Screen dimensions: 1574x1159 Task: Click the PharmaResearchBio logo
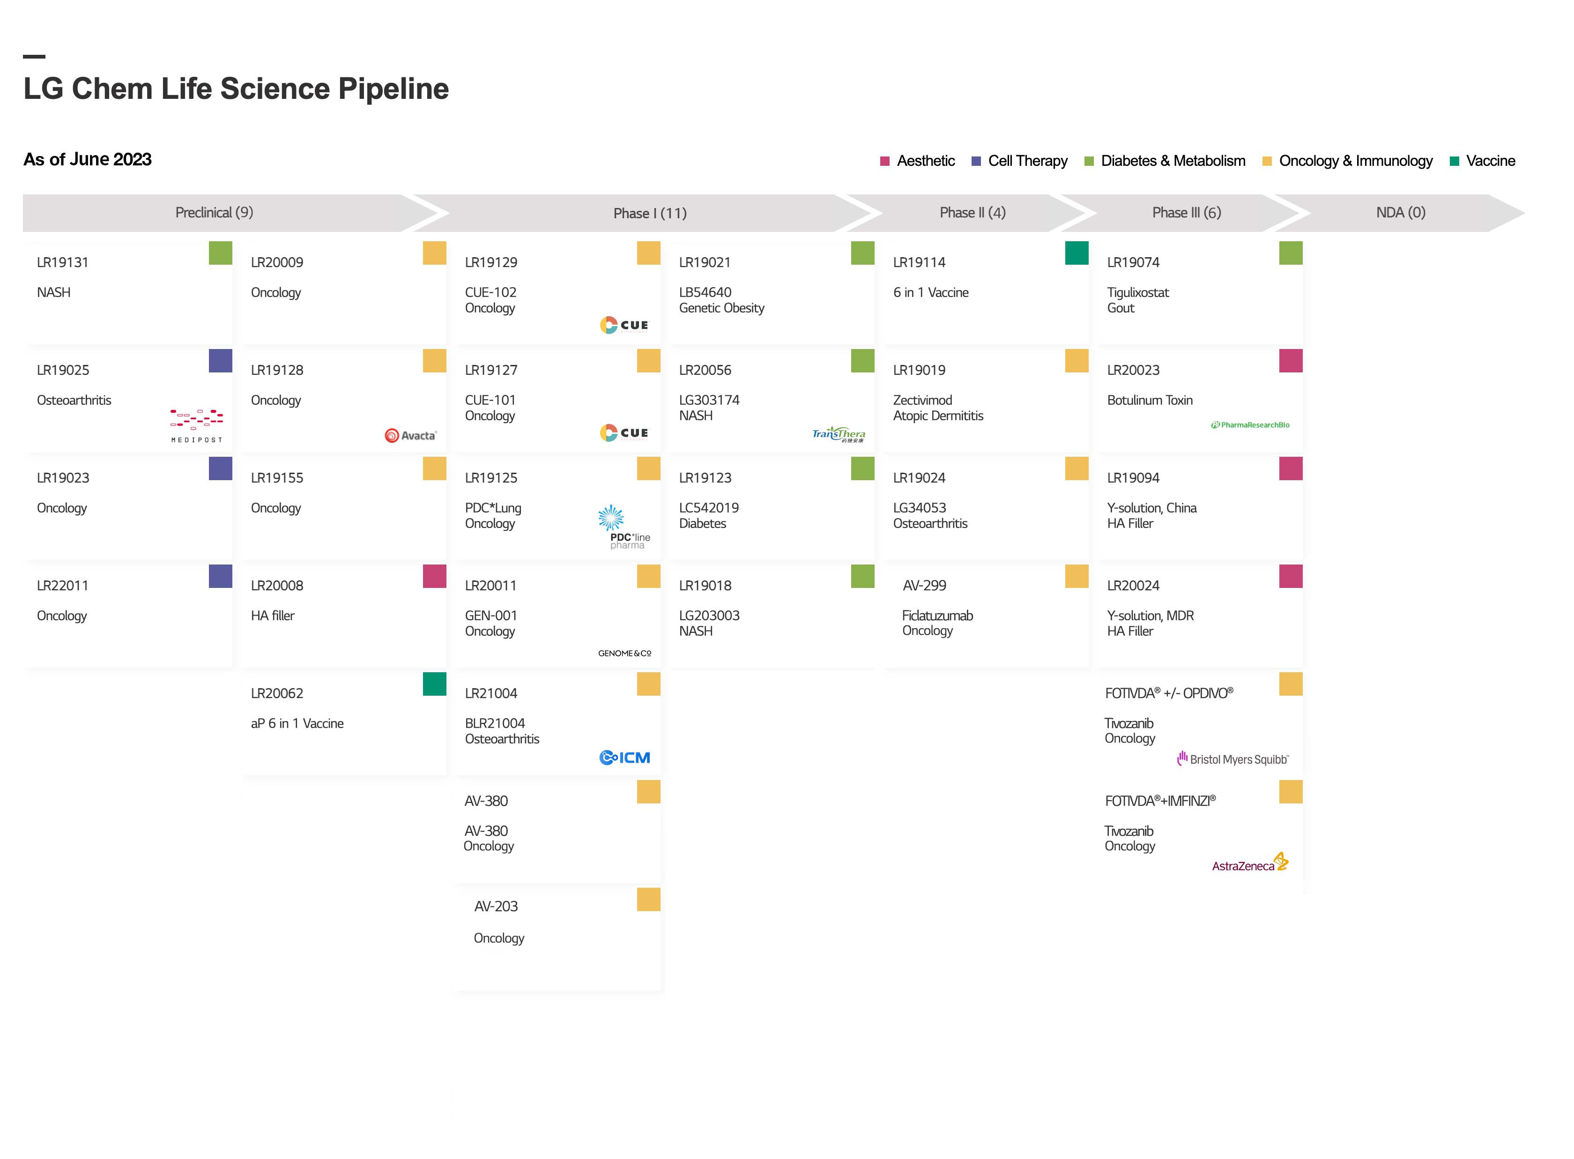click(1250, 425)
